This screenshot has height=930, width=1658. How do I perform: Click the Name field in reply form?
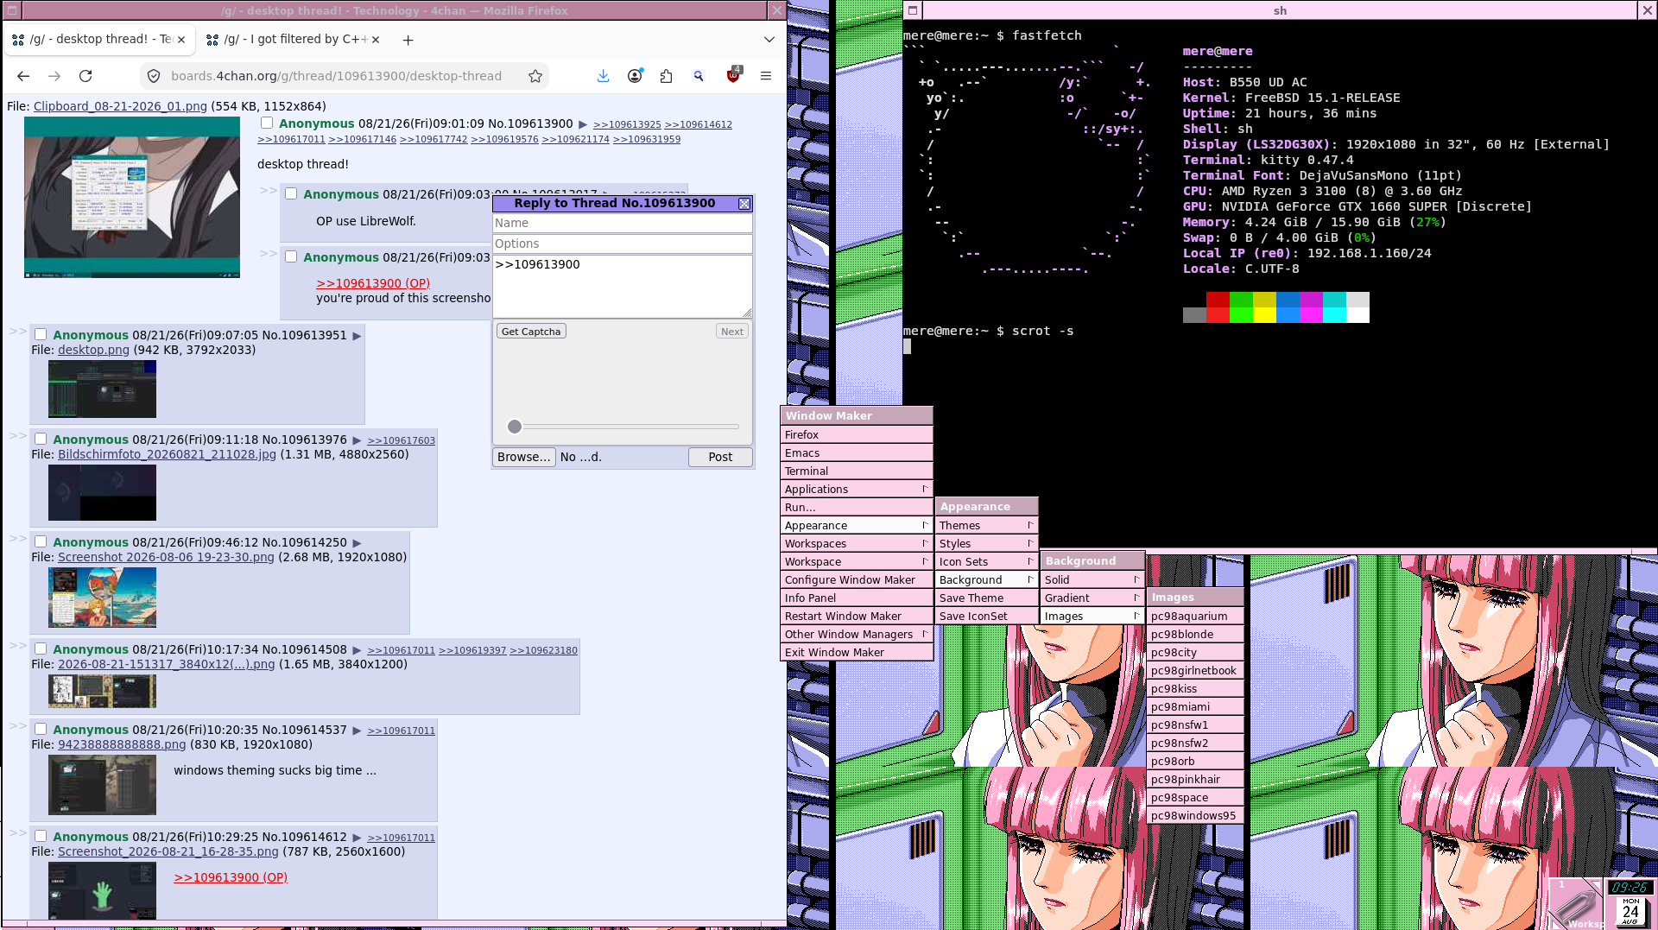tap(622, 224)
